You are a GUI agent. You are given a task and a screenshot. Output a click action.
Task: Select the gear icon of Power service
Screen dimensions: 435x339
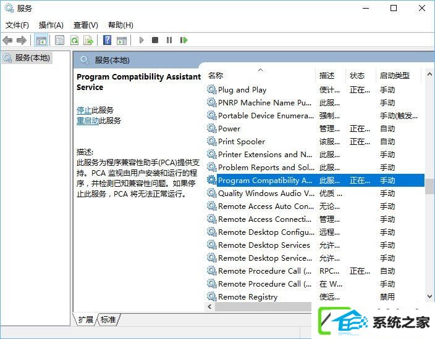(x=212, y=128)
